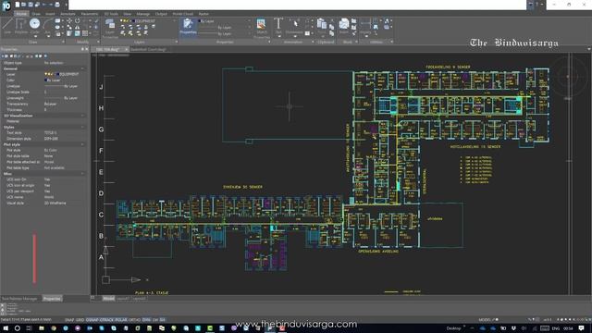The width and height of the screenshot is (592, 333).
Task: Click the Task View taskbar icon
Action: tap(29, 328)
